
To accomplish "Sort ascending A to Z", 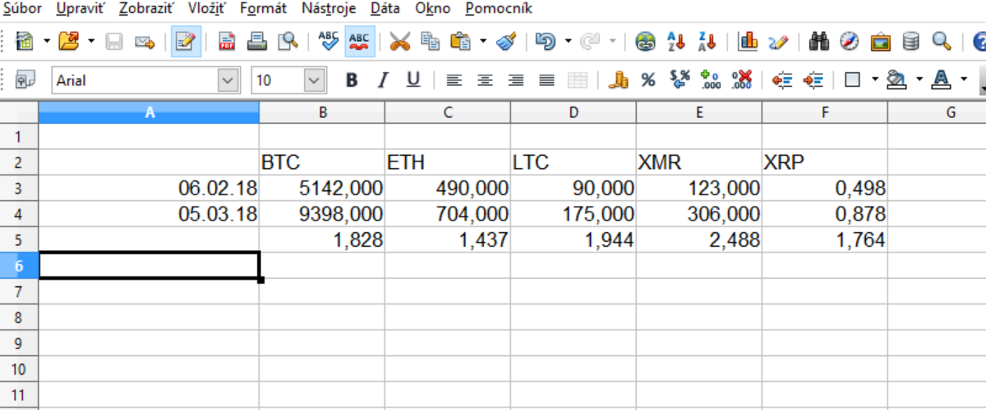I will pyautogui.click(x=677, y=41).
